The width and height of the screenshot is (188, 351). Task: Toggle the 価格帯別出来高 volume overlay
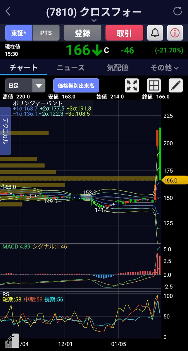76,86
